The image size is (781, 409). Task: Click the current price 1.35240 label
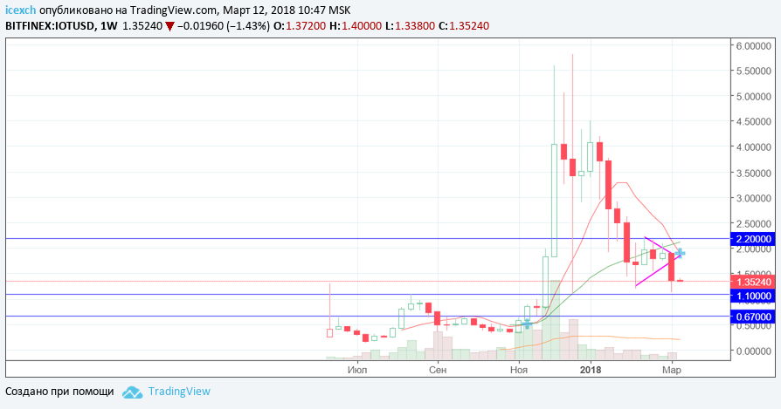(x=754, y=282)
